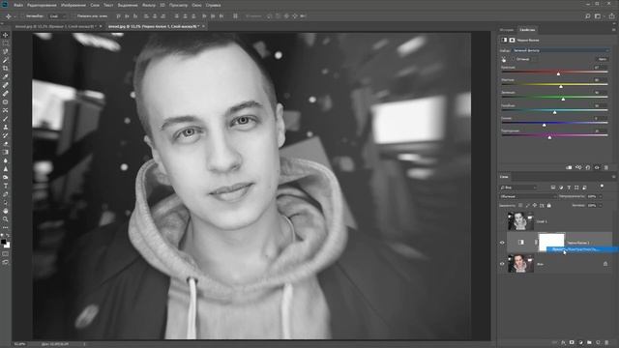Open the fill slider arrow in the Layers panel
This screenshot has width=619, height=348.
pyautogui.click(x=601, y=206)
